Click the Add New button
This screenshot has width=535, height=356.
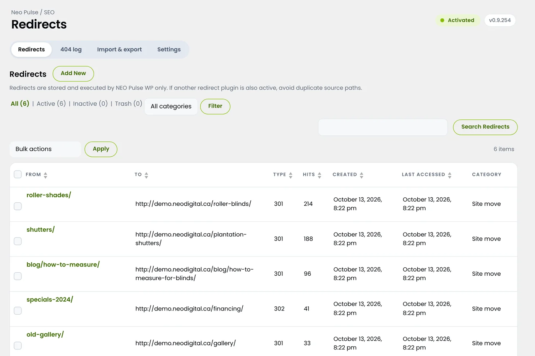73,73
